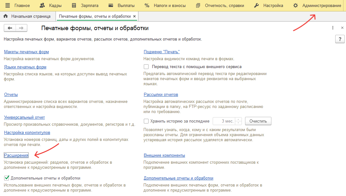346x196 pixels.
Task: Click the gear icon beside Администрирование
Action: click(x=296, y=5)
